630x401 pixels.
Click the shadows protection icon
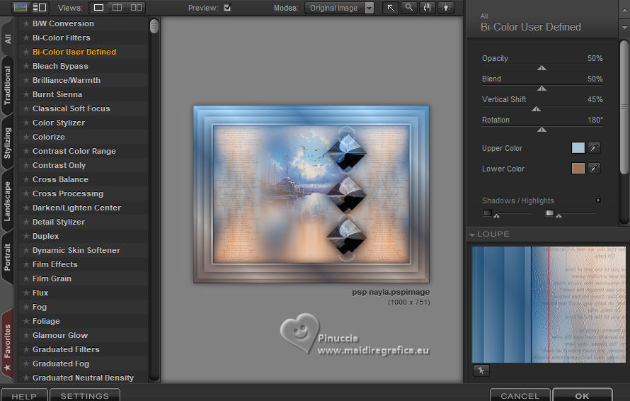click(x=488, y=213)
